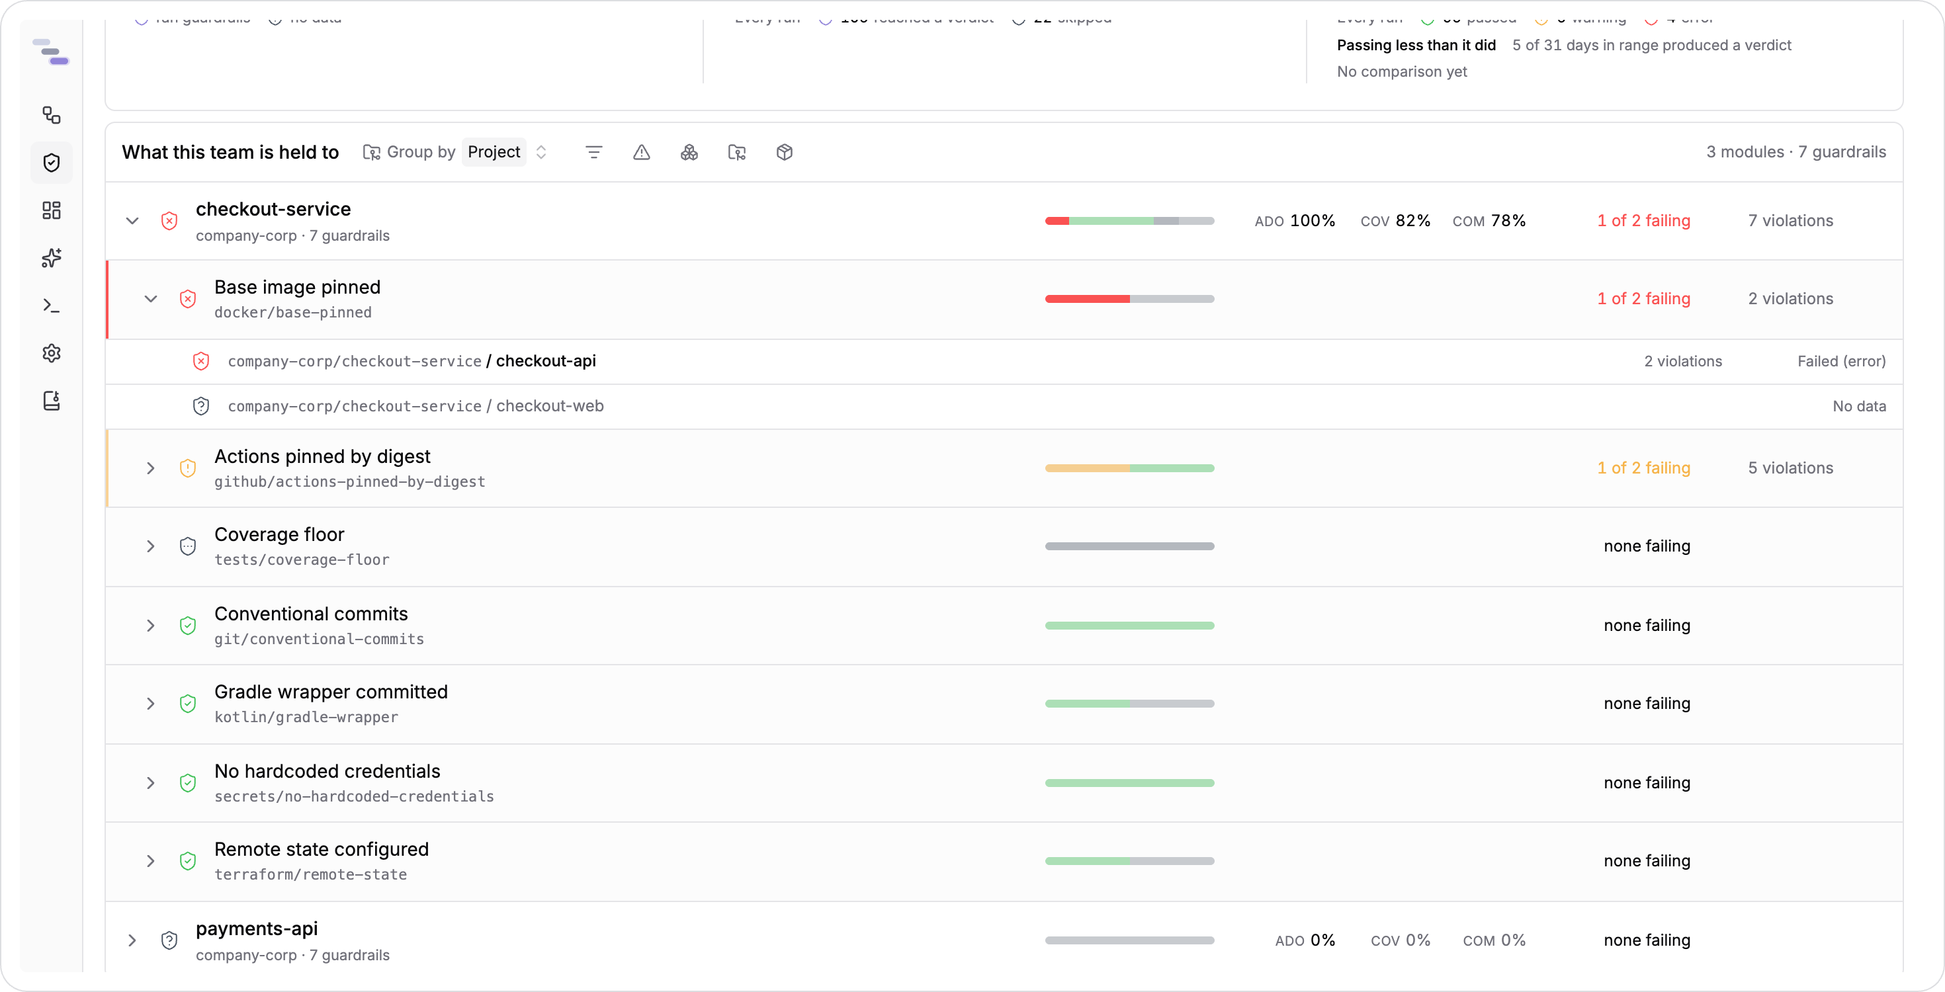This screenshot has width=1945, height=992.
Task: Toggle the folder-tree icon after the cubes icon
Action: point(737,153)
